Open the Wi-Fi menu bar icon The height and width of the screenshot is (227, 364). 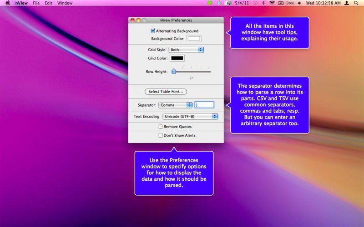[272, 3]
